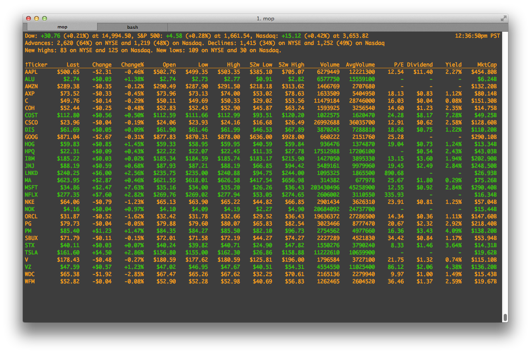Click the Last column header
Viewport: 531px width, 354px height.
coord(73,65)
